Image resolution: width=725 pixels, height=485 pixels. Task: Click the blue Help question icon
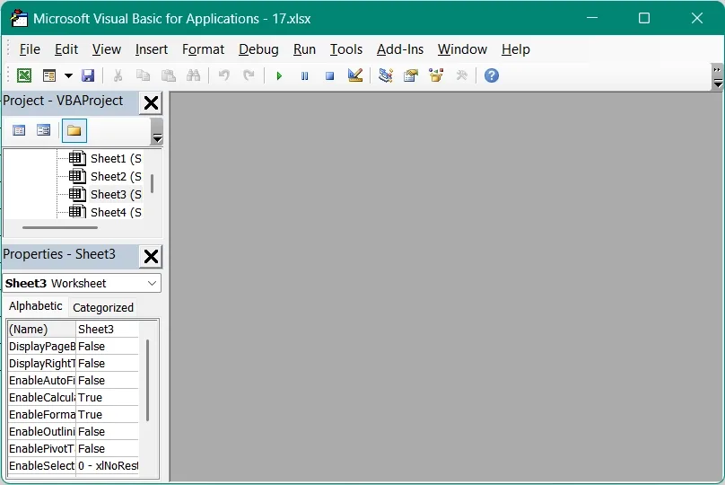tap(492, 75)
